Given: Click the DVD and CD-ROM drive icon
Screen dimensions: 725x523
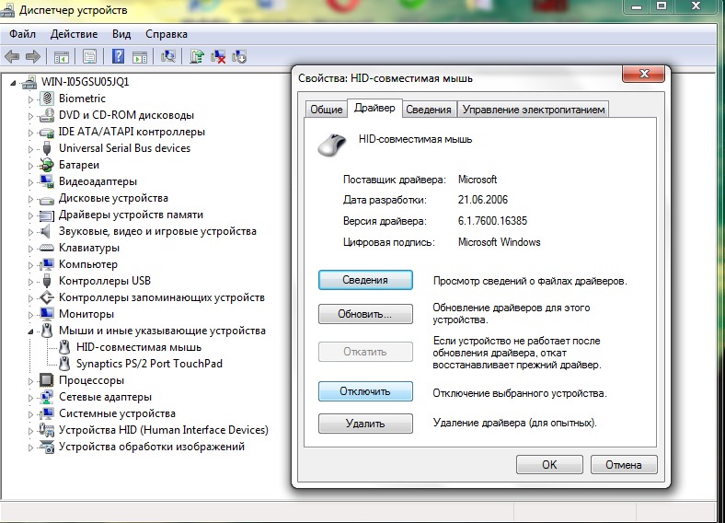Looking at the screenshot, I should click(47, 115).
